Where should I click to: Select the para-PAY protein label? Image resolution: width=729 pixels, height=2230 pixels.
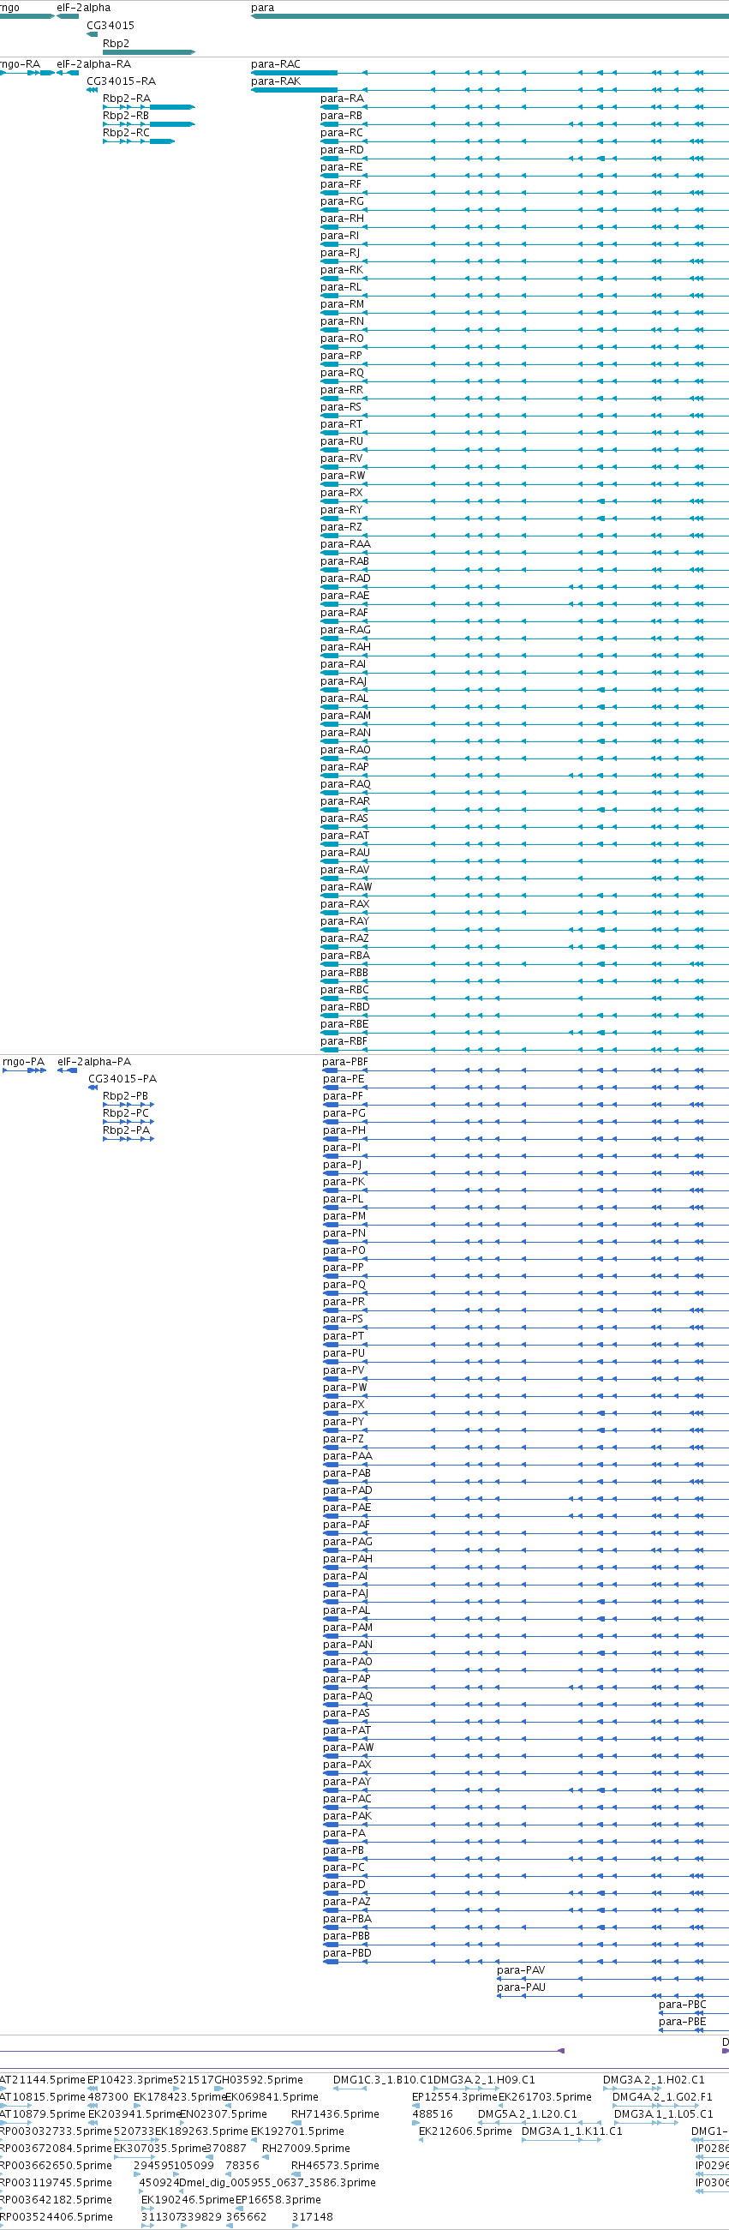click(346, 1782)
